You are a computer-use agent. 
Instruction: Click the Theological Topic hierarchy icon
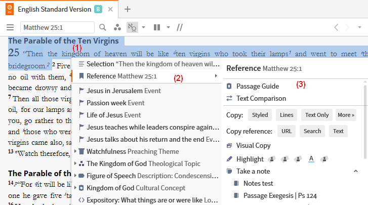[81, 163]
